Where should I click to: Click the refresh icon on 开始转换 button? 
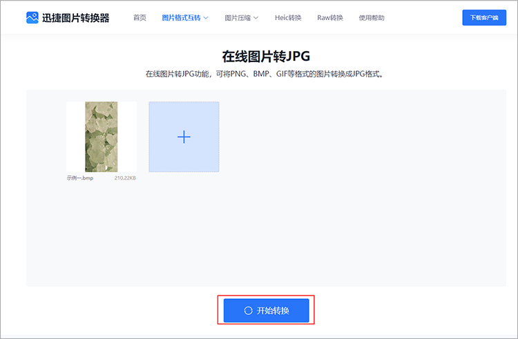248,311
